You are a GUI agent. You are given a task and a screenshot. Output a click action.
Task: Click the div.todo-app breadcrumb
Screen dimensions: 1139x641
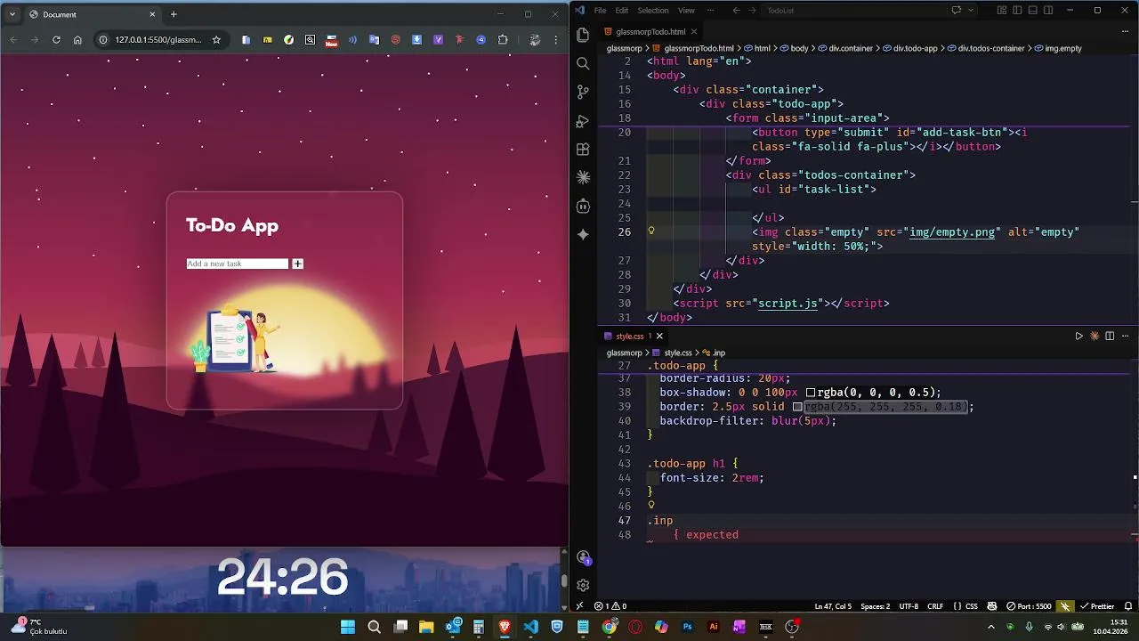(x=909, y=48)
